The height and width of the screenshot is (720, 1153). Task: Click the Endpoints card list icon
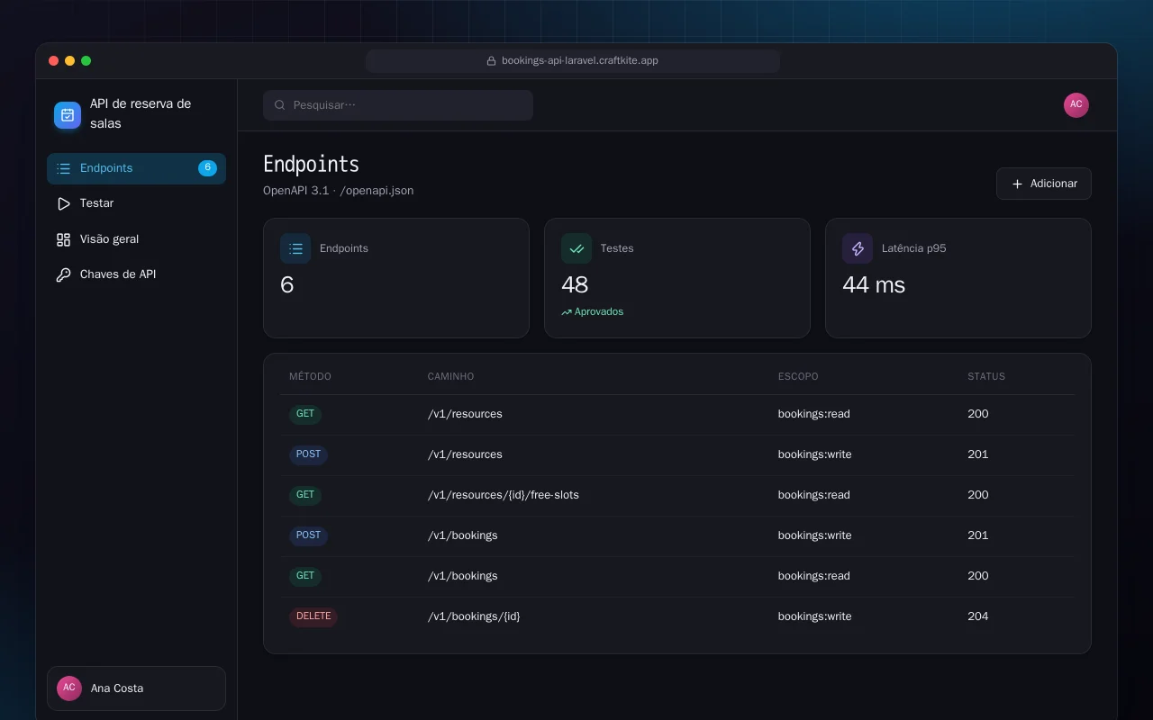pyautogui.click(x=295, y=248)
